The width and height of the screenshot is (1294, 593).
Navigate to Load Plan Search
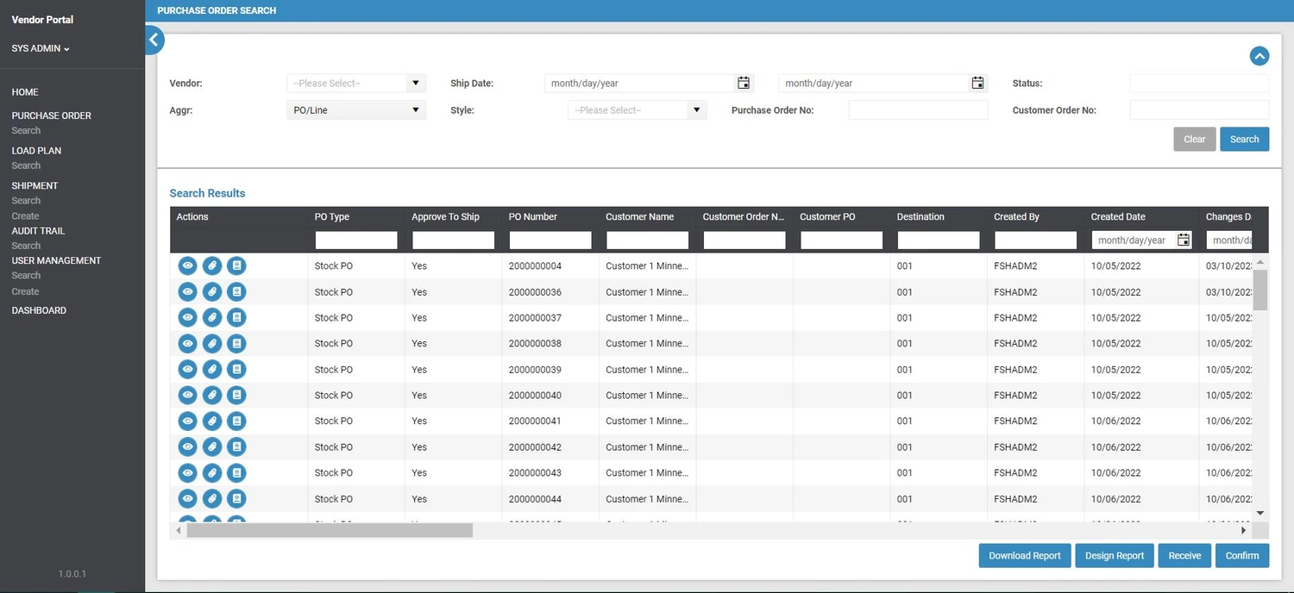26,165
